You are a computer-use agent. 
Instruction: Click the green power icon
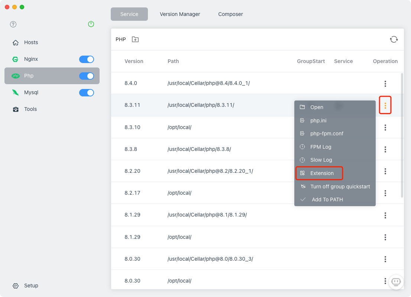tap(91, 24)
